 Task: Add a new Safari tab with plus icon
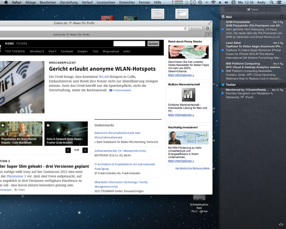pyautogui.click(x=208, y=35)
